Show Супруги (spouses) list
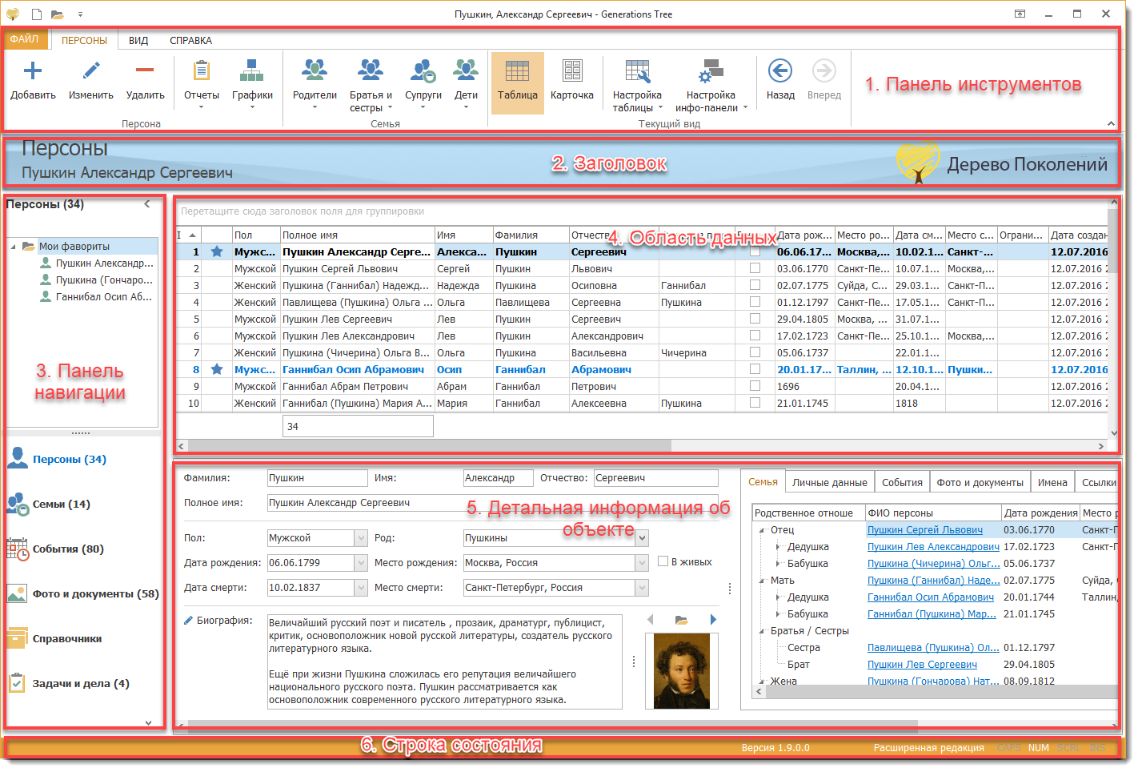 423,71
